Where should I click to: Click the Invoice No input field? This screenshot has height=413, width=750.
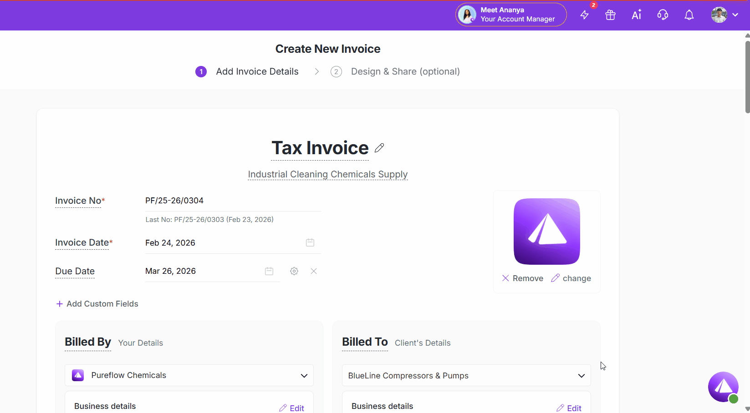pyautogui.click(x=233, y=201)
